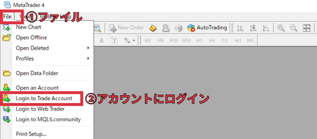Select the Text Label T icon
The height and width of the screenshot is (139, 317).
click(115, 41)
